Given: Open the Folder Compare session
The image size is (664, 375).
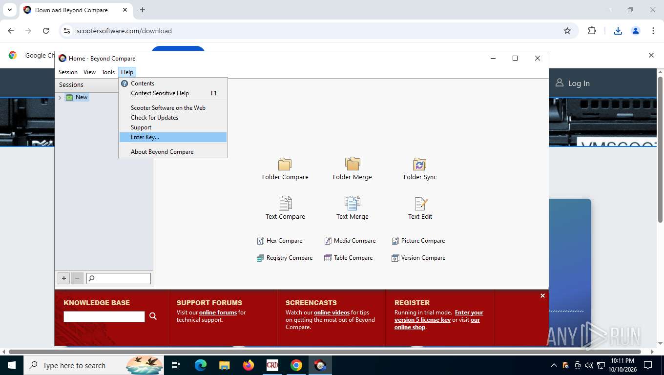Looking at the screenshot, I should pos(285,169).
